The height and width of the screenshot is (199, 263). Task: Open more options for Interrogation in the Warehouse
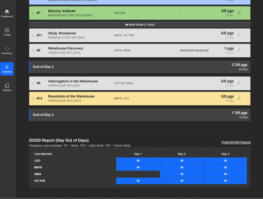click(x=246, y=83)
